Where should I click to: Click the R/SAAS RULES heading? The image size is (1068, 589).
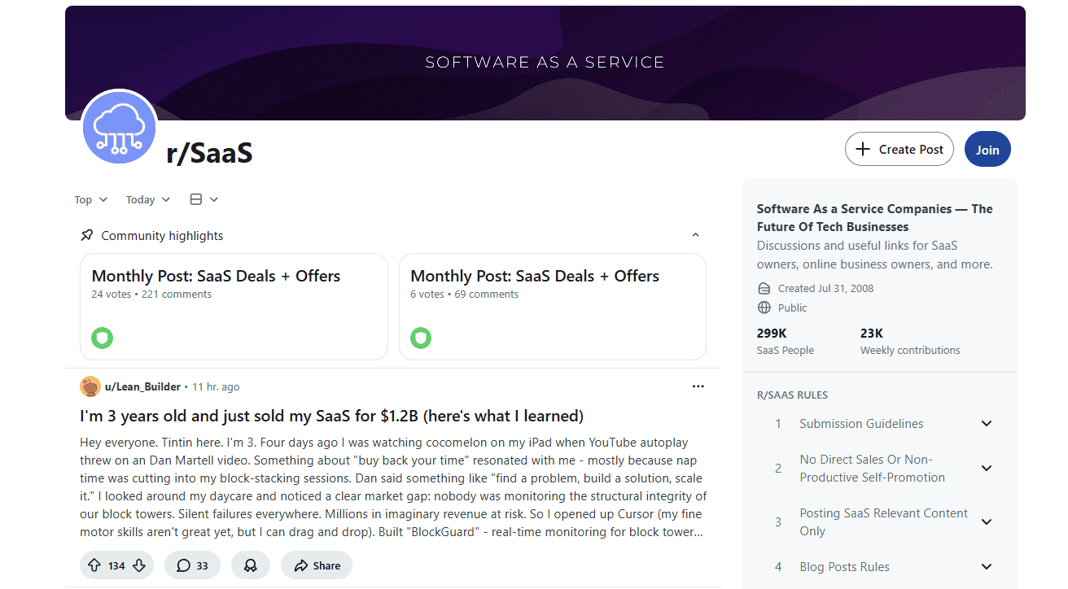pyautogui.click(x=792, y=395)
